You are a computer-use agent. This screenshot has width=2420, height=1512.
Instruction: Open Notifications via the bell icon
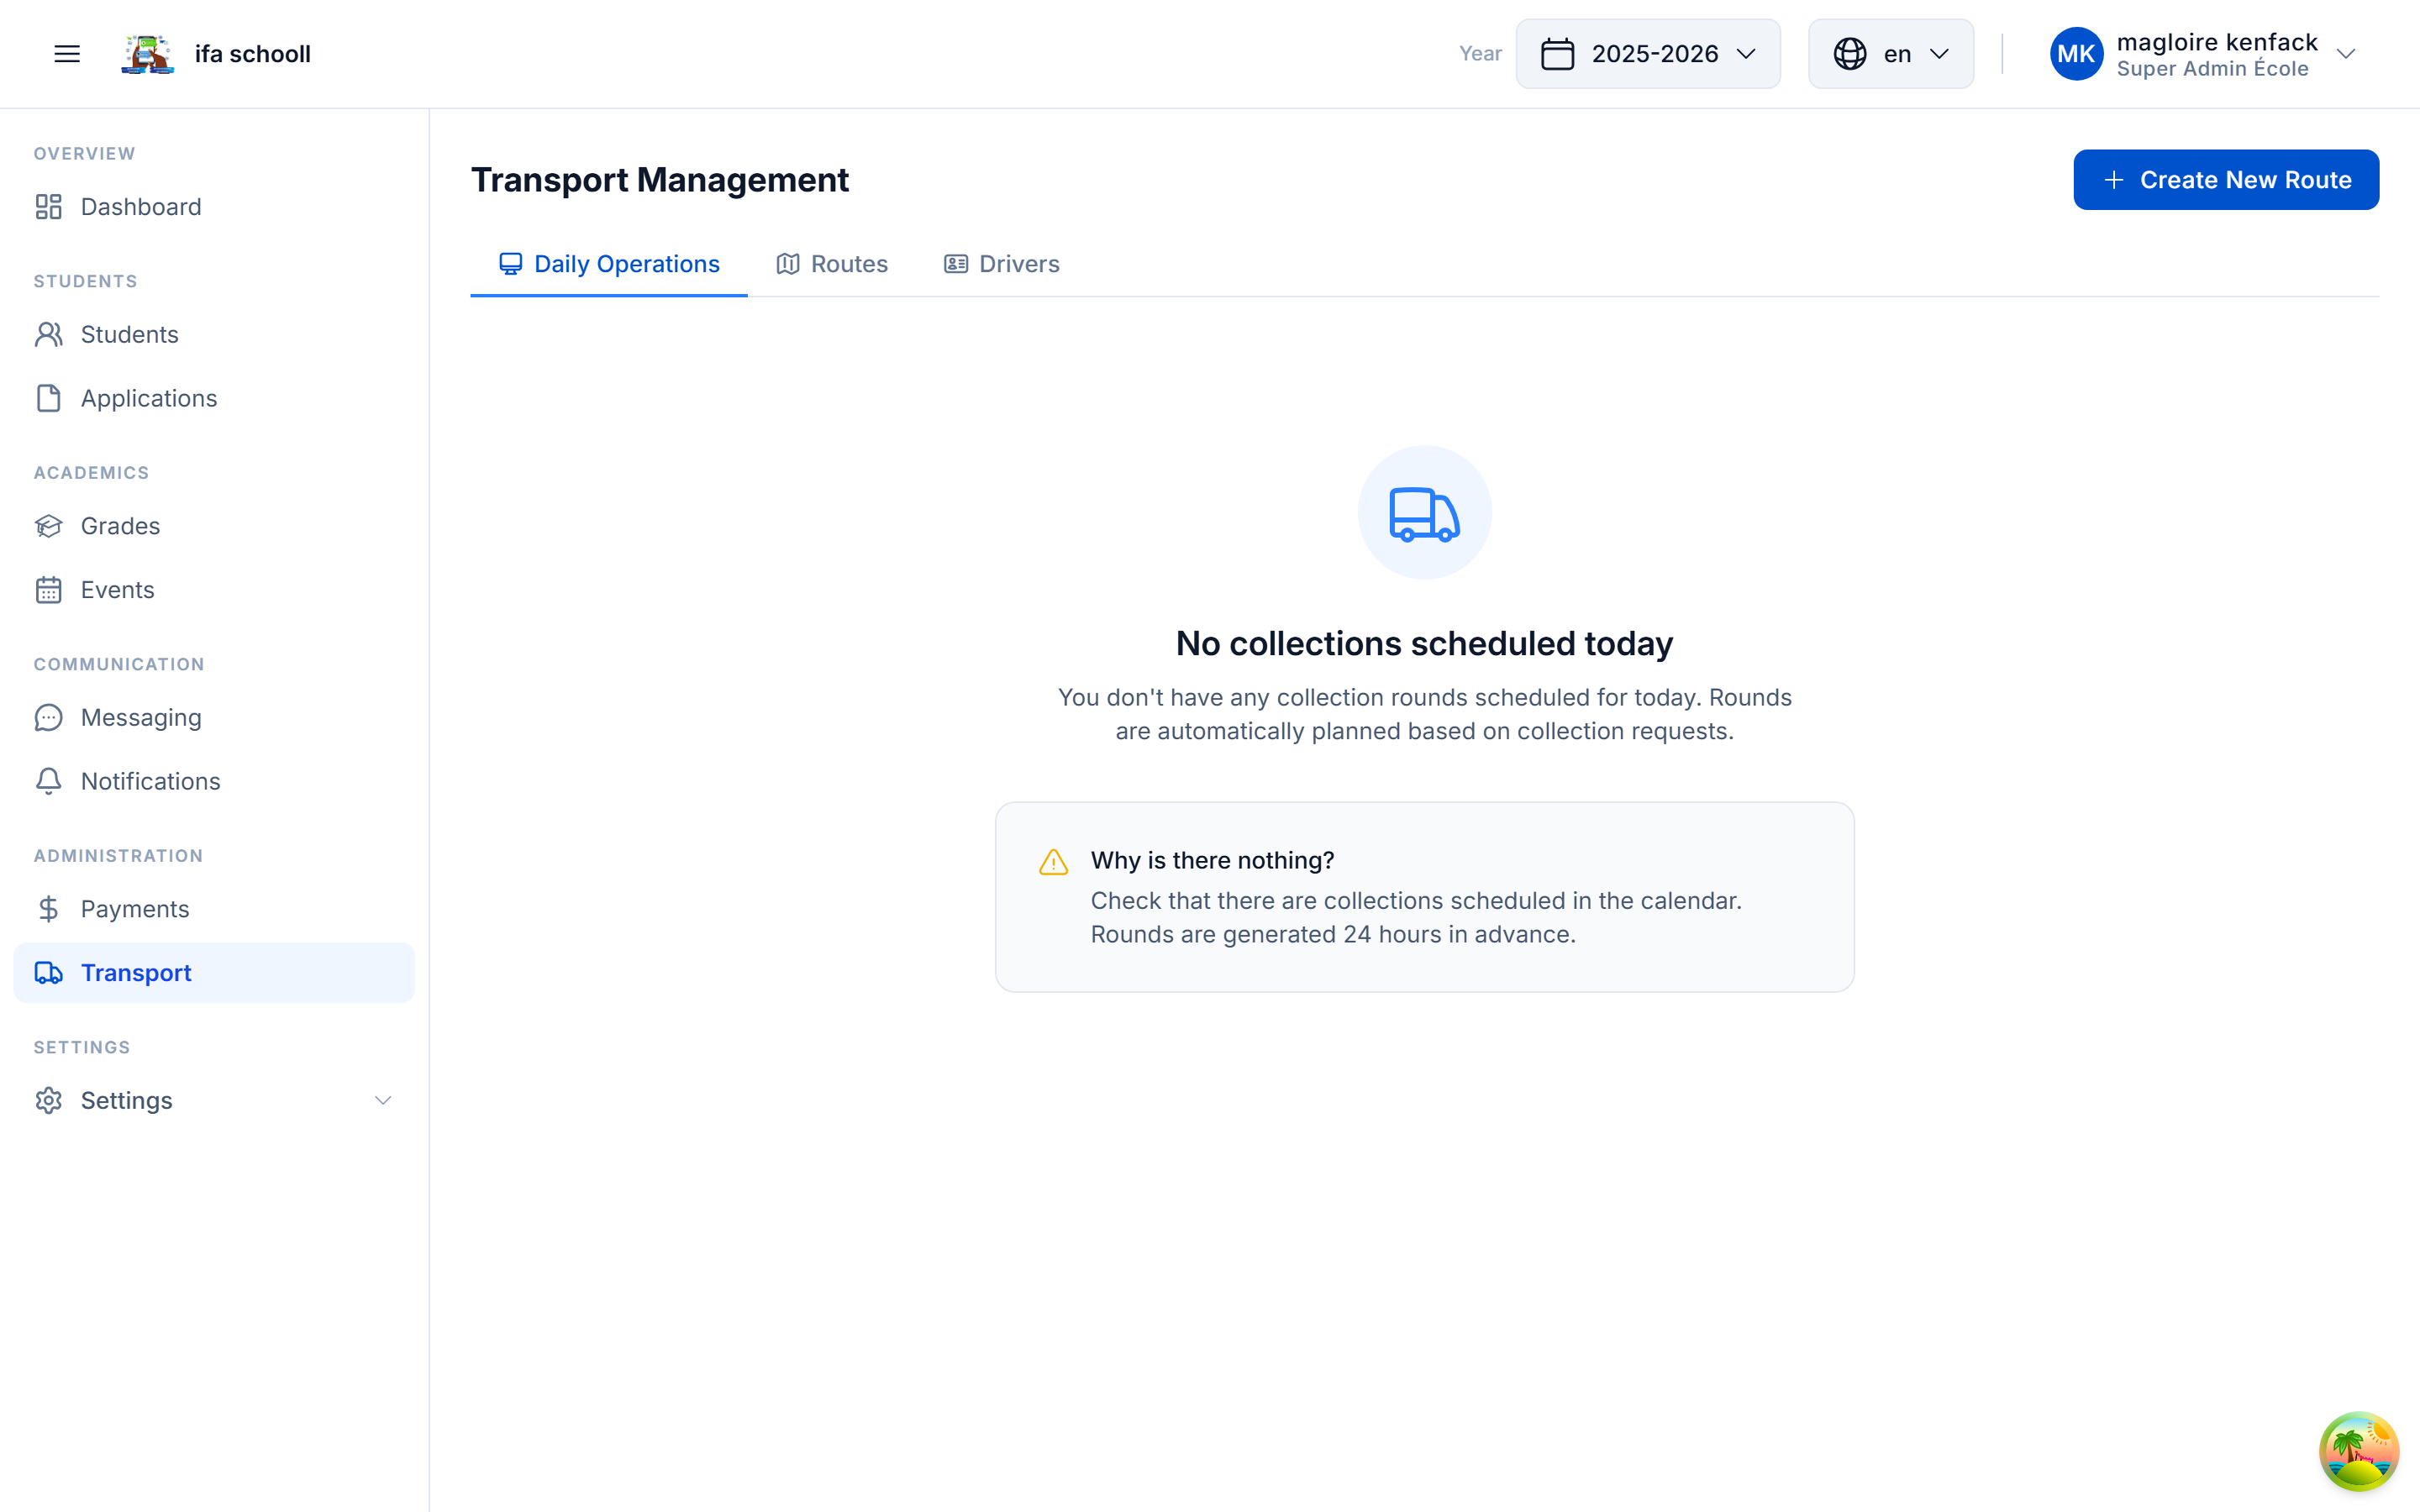(49, 781)
